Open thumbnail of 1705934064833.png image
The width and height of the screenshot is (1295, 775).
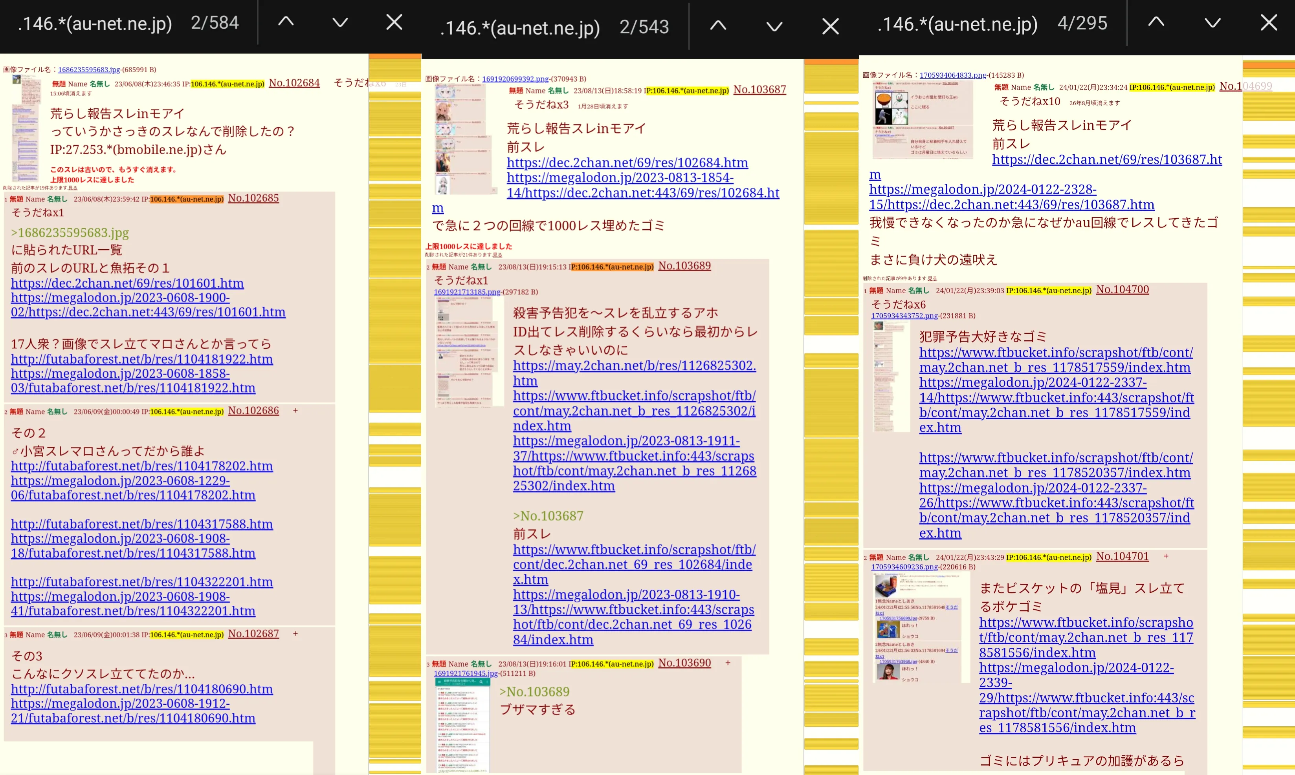pos(923,120)
